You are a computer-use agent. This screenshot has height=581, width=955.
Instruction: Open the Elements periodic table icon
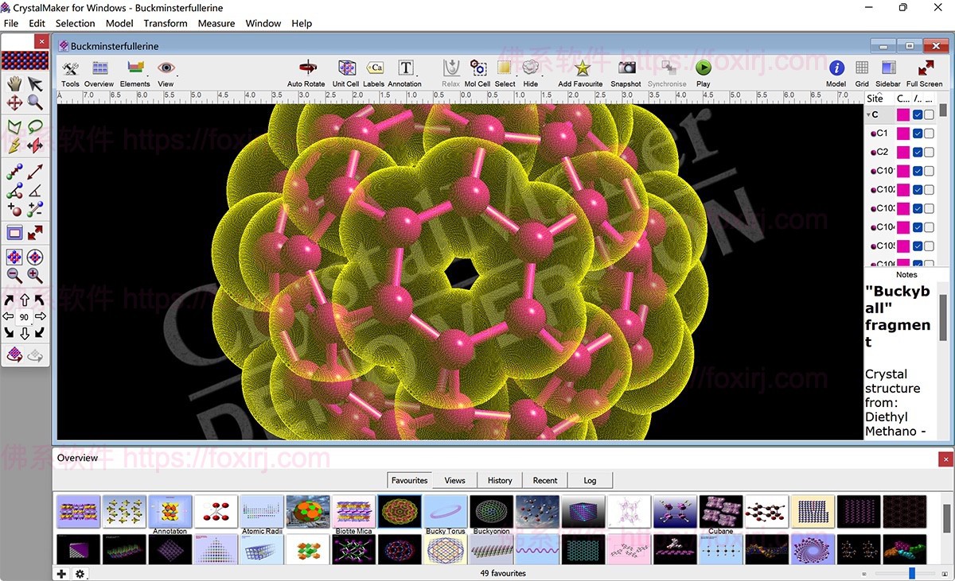(135, 69)
